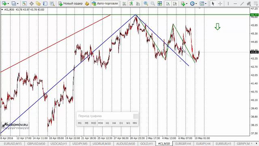Open the Indicators list icon

tap(183, 3)
